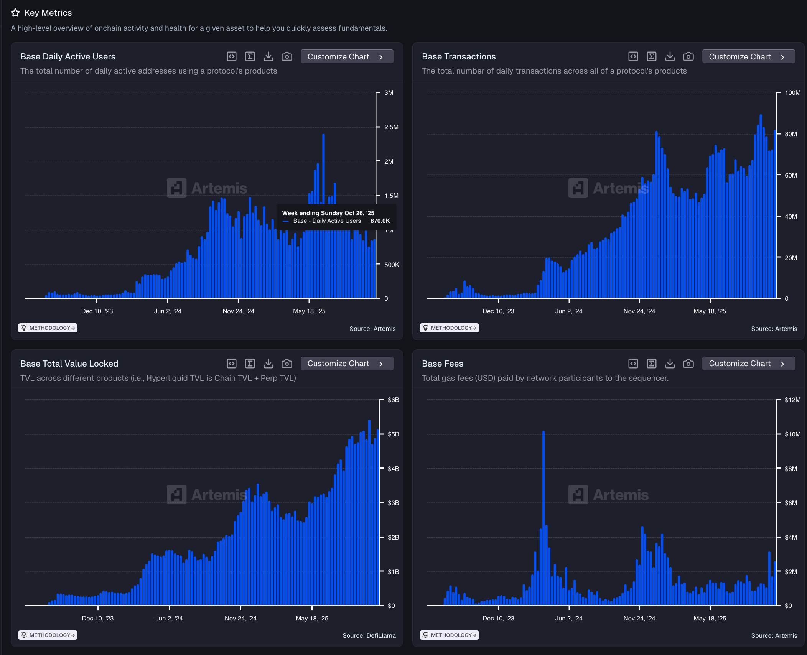Viewport: 807px width, 655px height.
Task: Open Methodology link under Base Daily Active Users
Action: click(x=48, y=328)
